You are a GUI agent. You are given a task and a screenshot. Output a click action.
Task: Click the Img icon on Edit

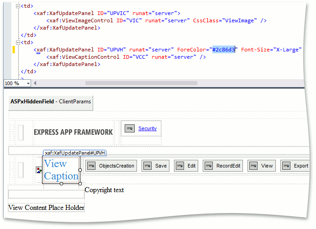point(180,166)
